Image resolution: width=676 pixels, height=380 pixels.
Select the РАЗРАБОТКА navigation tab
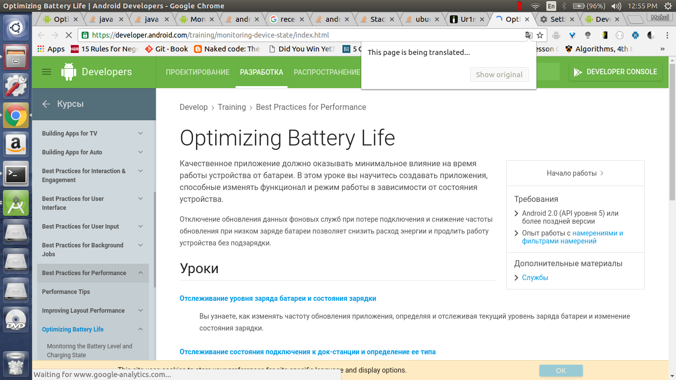tap(261, 72)
